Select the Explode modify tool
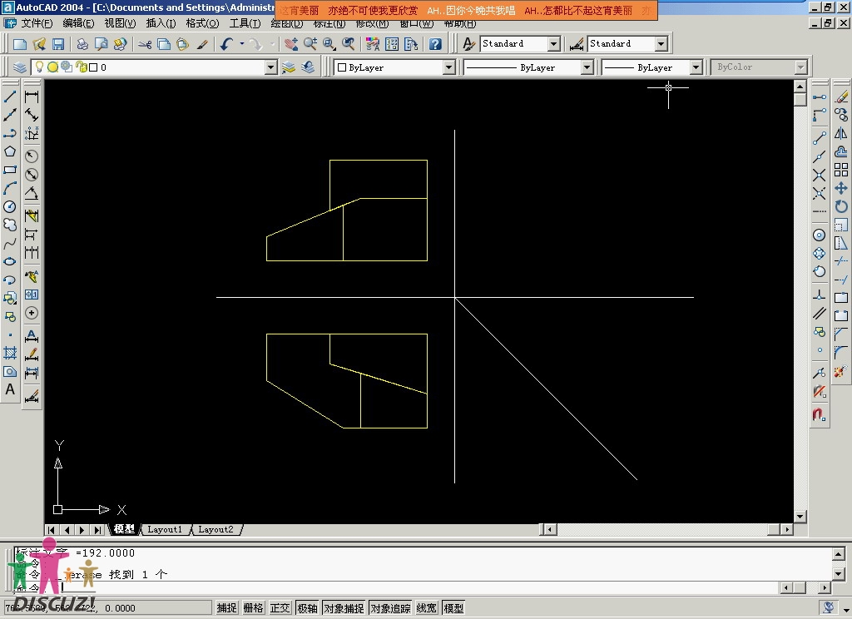This screenshot has height=619, width=852. tap(841, 372)
